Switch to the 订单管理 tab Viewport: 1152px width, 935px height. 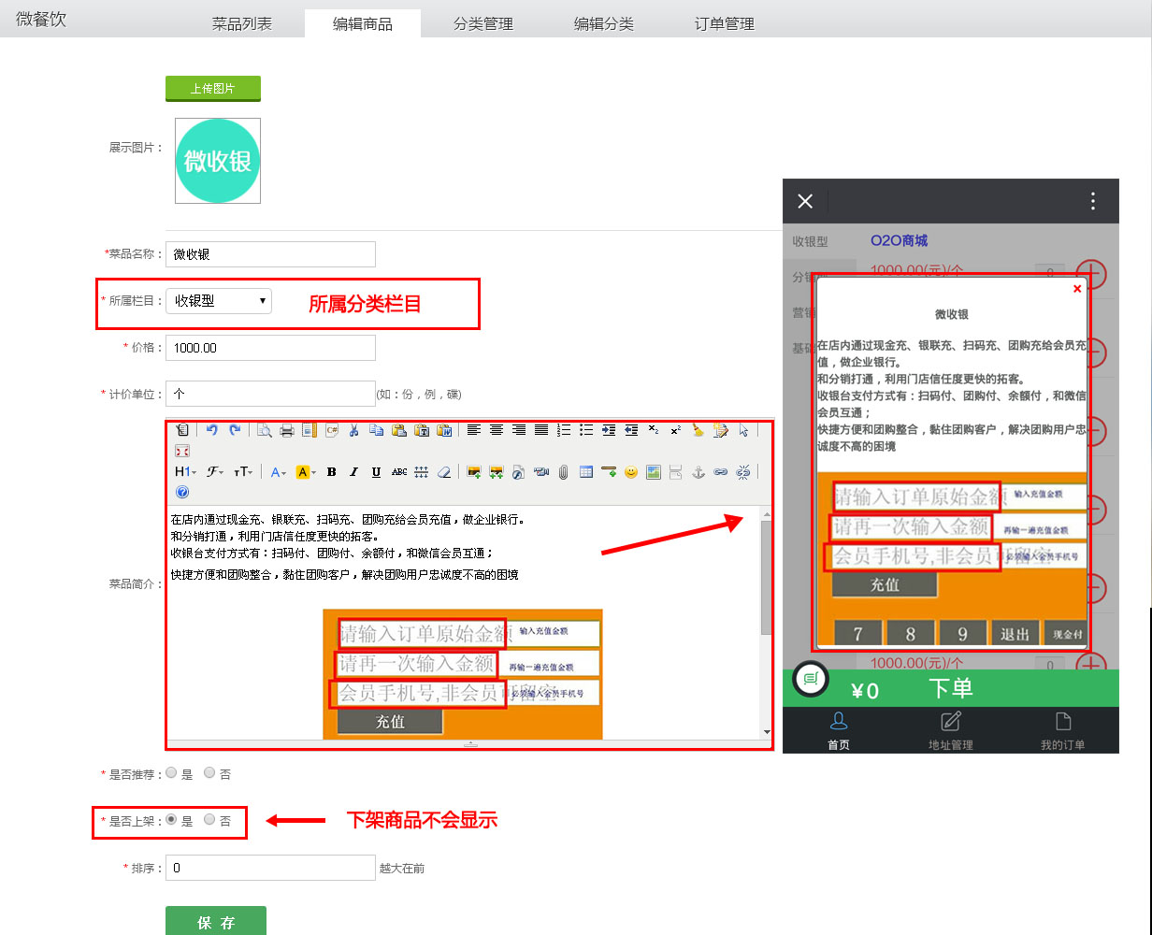click(x=724, y=23)
